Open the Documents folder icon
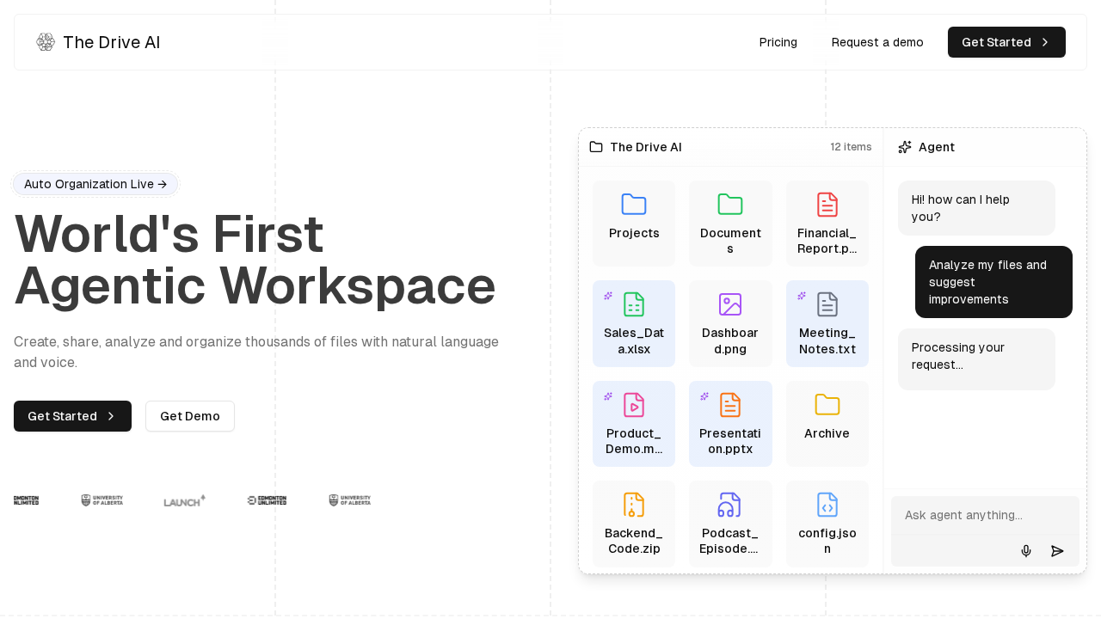1101x619 pixels. 730,205
